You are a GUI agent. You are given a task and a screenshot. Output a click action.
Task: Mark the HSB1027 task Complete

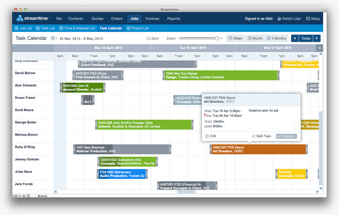click(x=286, y=136)
